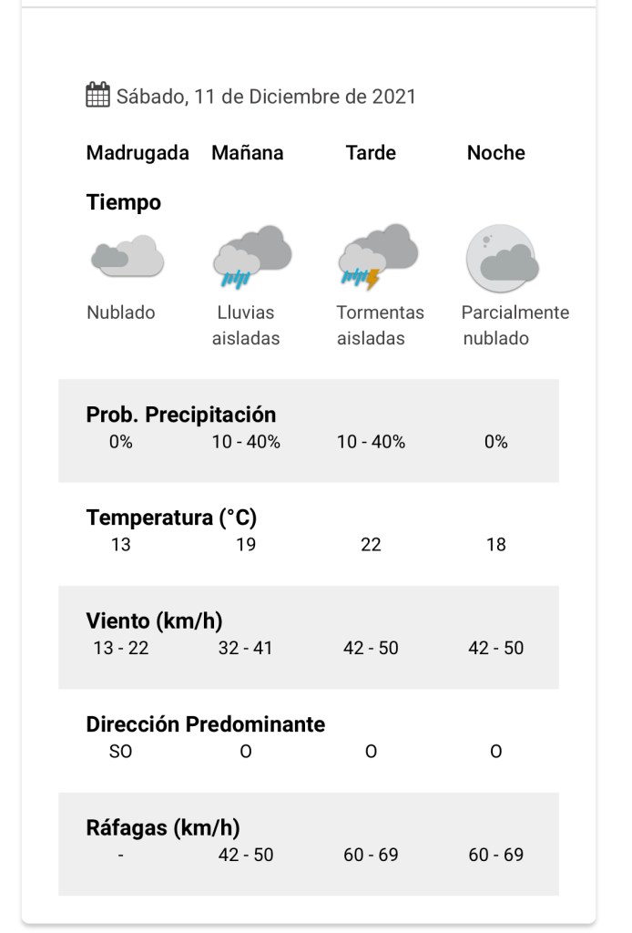Select the Madrugada column header
The height and width of the screenshot is (933, 632).
click(138, 153)
